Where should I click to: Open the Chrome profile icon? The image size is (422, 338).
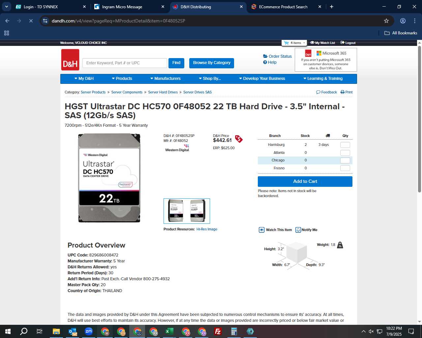click(x=403, y=21)
